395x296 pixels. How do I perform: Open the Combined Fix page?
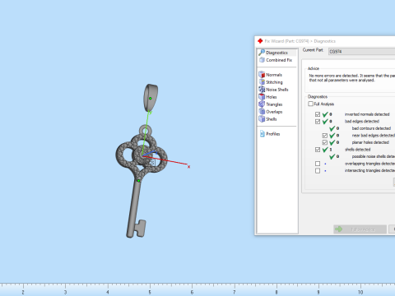276,60
